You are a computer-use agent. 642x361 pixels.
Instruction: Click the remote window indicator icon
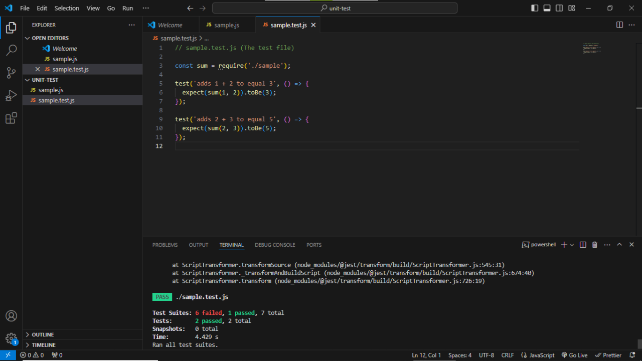coord(8,355)
